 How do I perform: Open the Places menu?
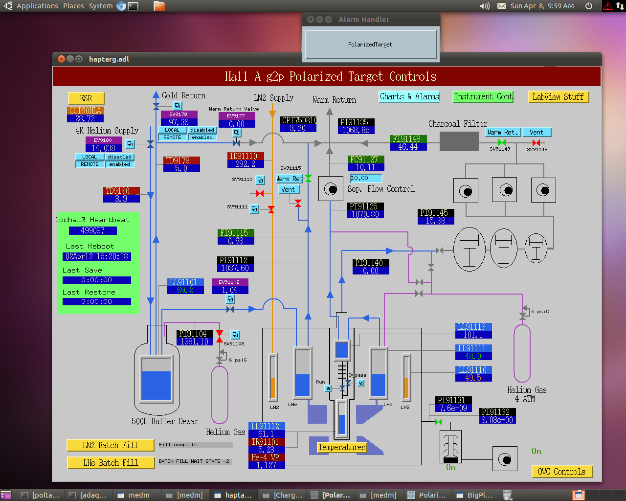point(73,6)
